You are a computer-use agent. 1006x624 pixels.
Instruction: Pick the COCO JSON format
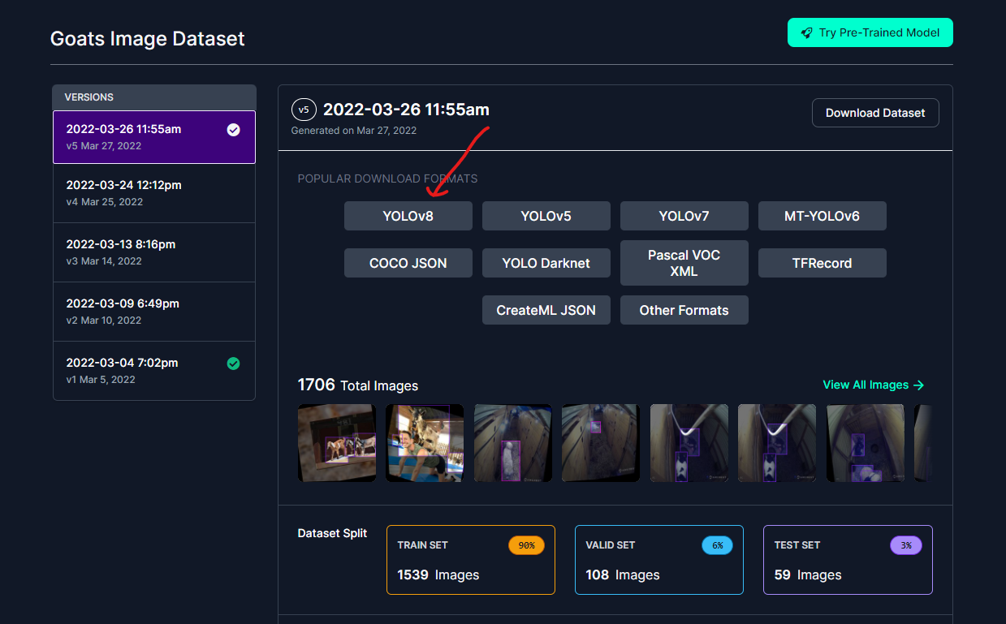tap(408, 264)
